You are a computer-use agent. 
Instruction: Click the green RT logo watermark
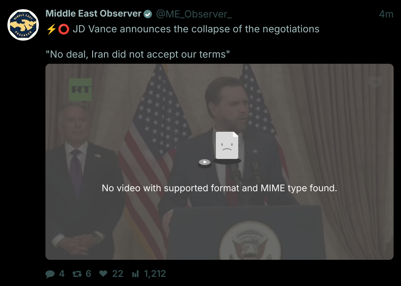pos(80,90)
